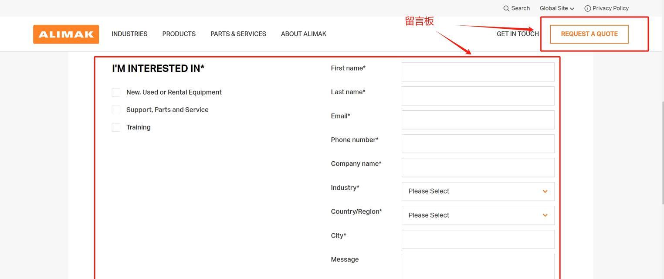
Task: Click the "Message" label
Action: pos(345,259)
